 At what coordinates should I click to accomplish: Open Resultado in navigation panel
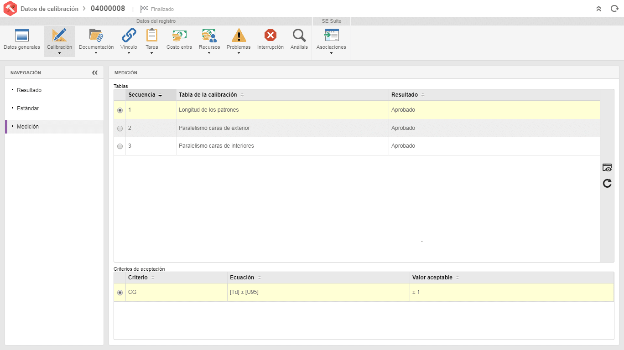tap(29, 90)
